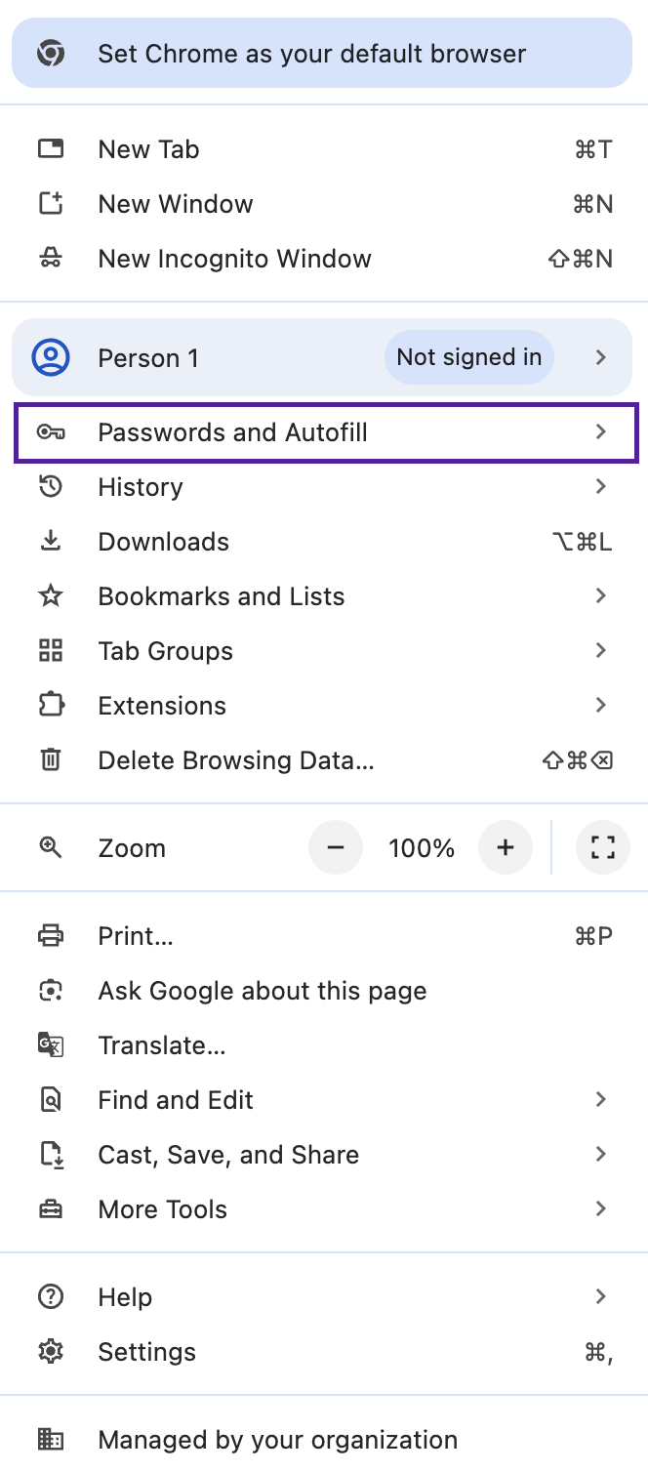Click the Chrome logo icon in banner
Viewport: 648px width, 1472px height.
(51, 53)
